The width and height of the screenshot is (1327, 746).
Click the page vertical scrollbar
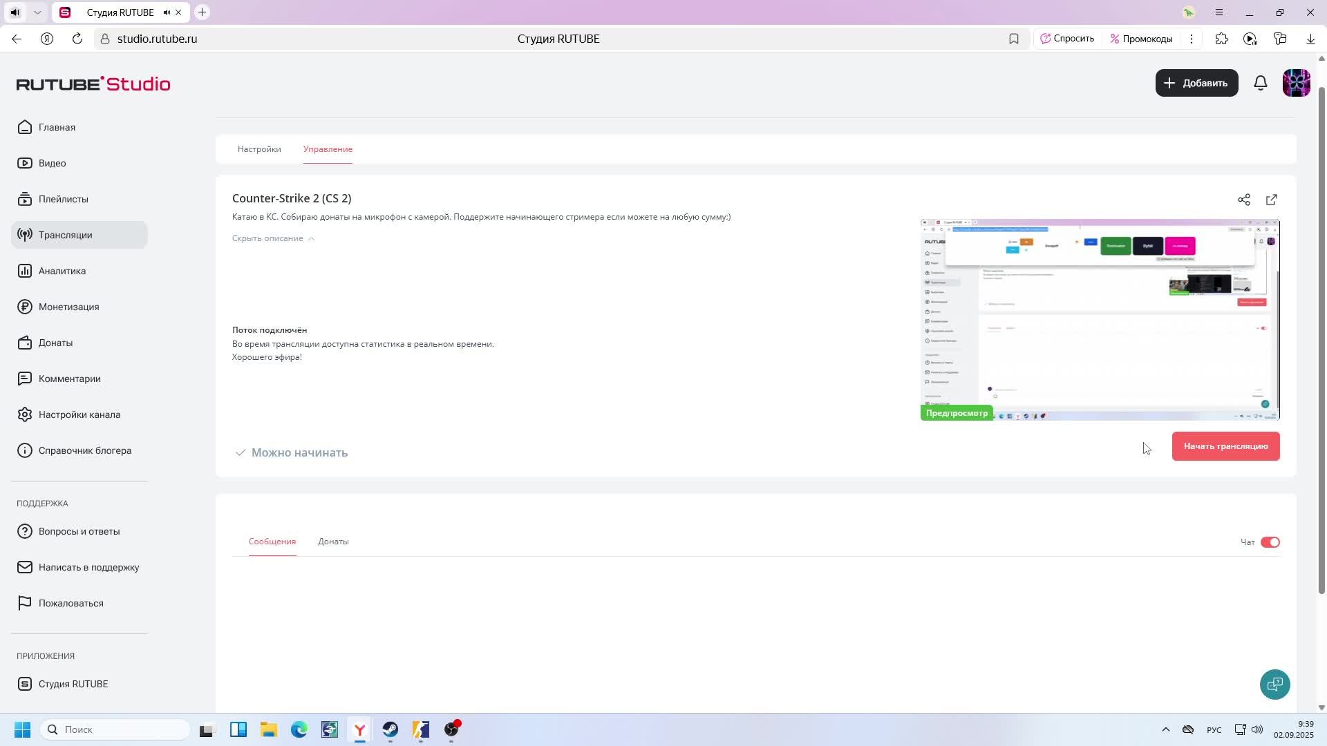(1321, 338)
